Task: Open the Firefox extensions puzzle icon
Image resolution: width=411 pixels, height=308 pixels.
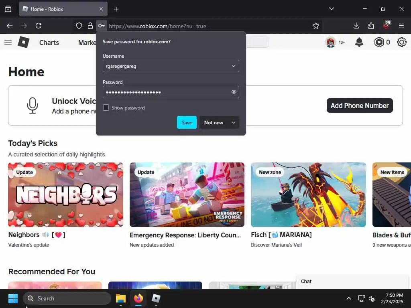Action: click(x=371, y=26)
